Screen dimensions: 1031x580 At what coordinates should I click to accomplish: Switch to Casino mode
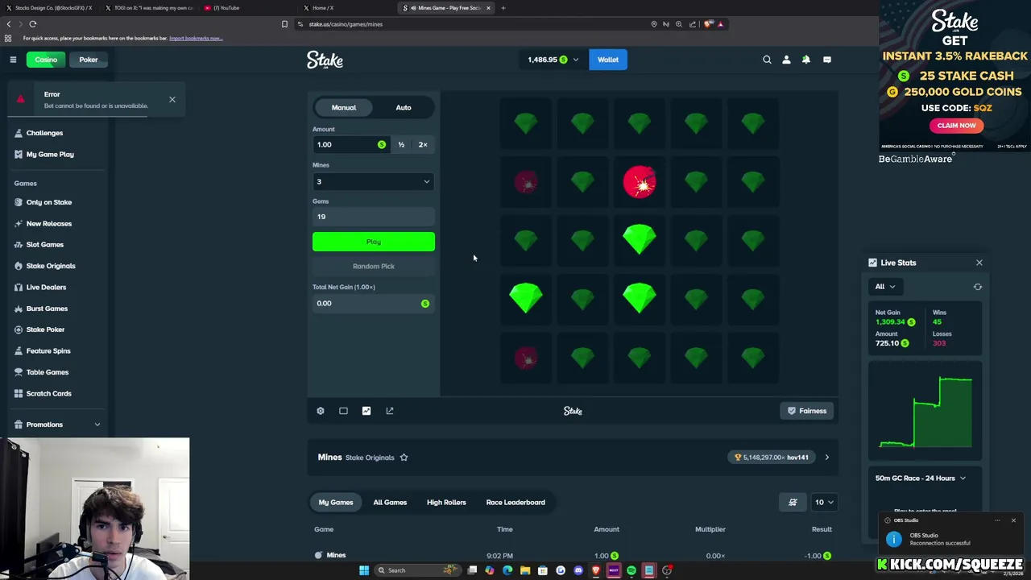click(46, 60)
